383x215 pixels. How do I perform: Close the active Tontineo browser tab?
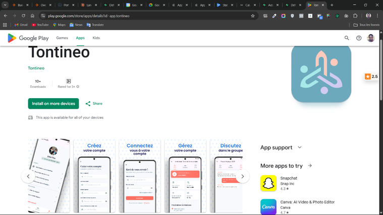(x=322, y=5)
